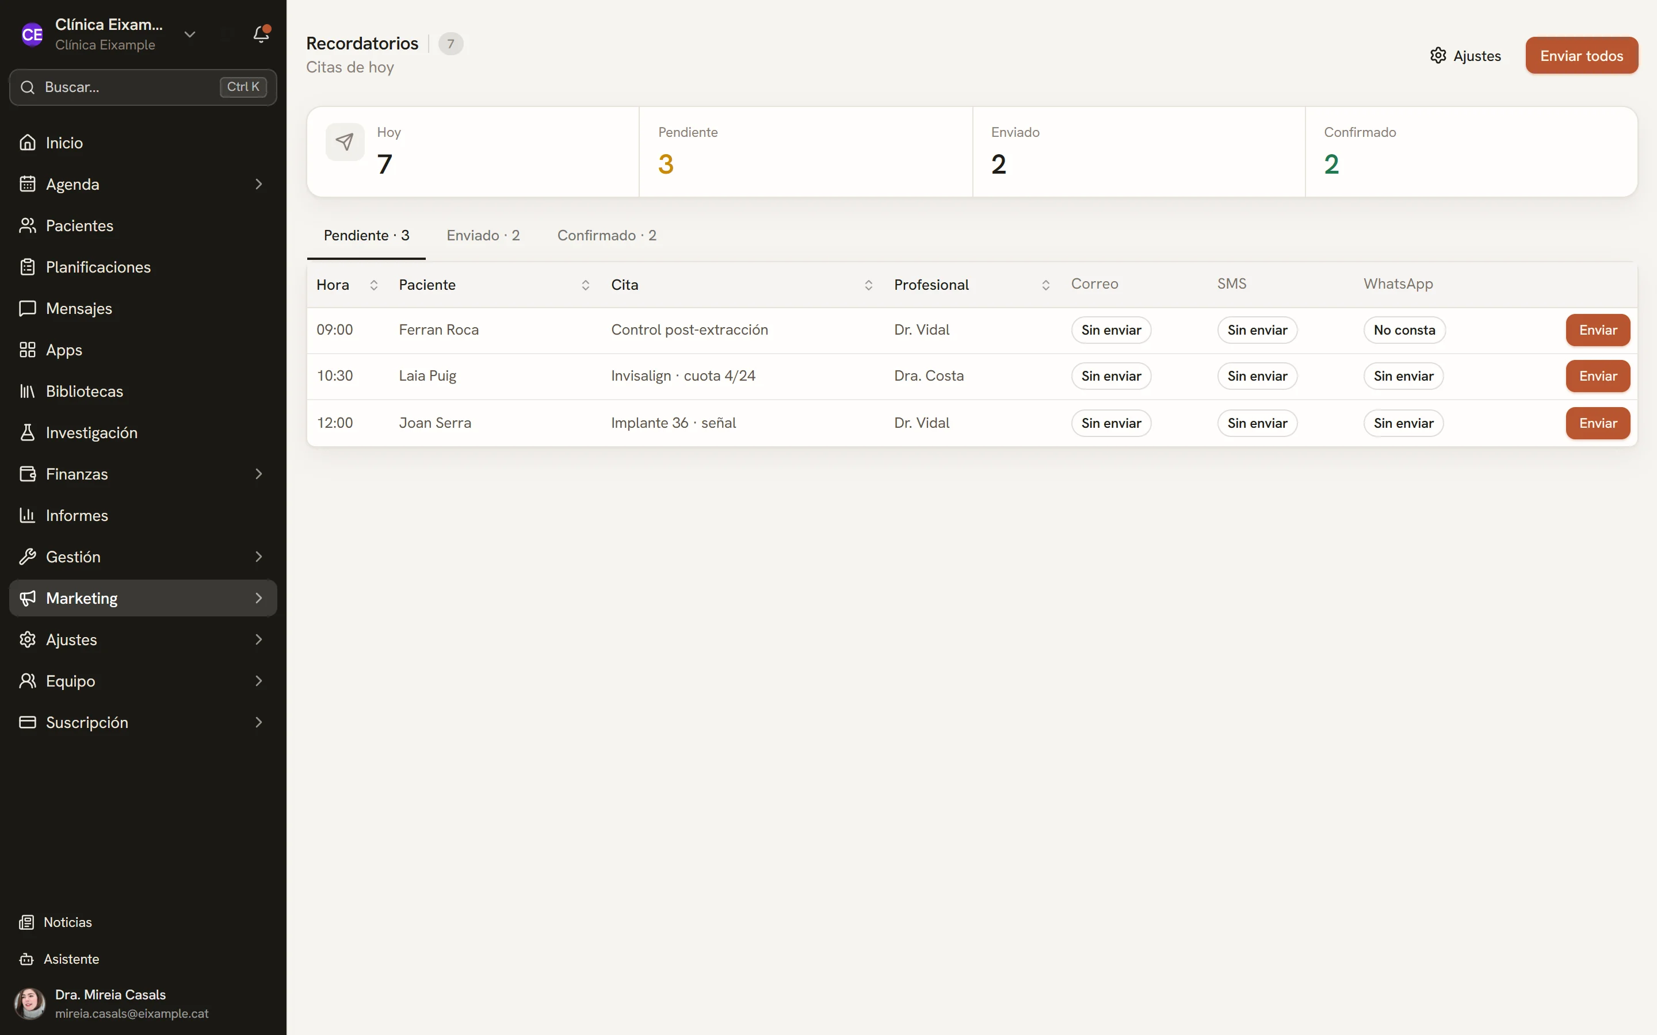
Task: Expand the Marketing submenu
Action: pos(259,597)
